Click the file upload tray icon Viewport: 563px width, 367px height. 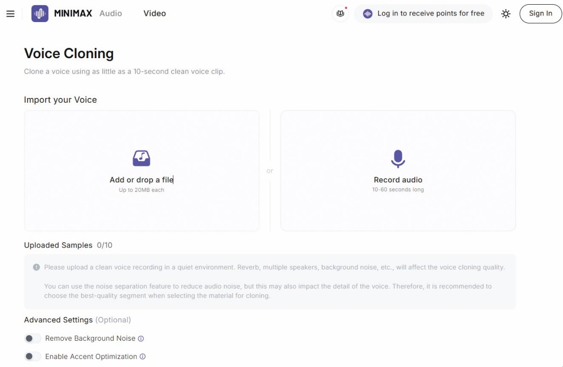click(141, 158)
